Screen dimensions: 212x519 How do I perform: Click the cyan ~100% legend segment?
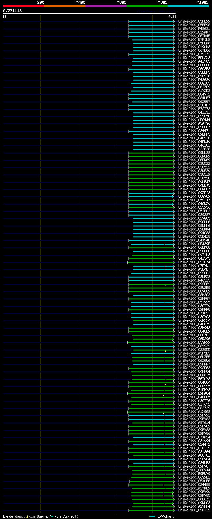(x=188, y=6)
